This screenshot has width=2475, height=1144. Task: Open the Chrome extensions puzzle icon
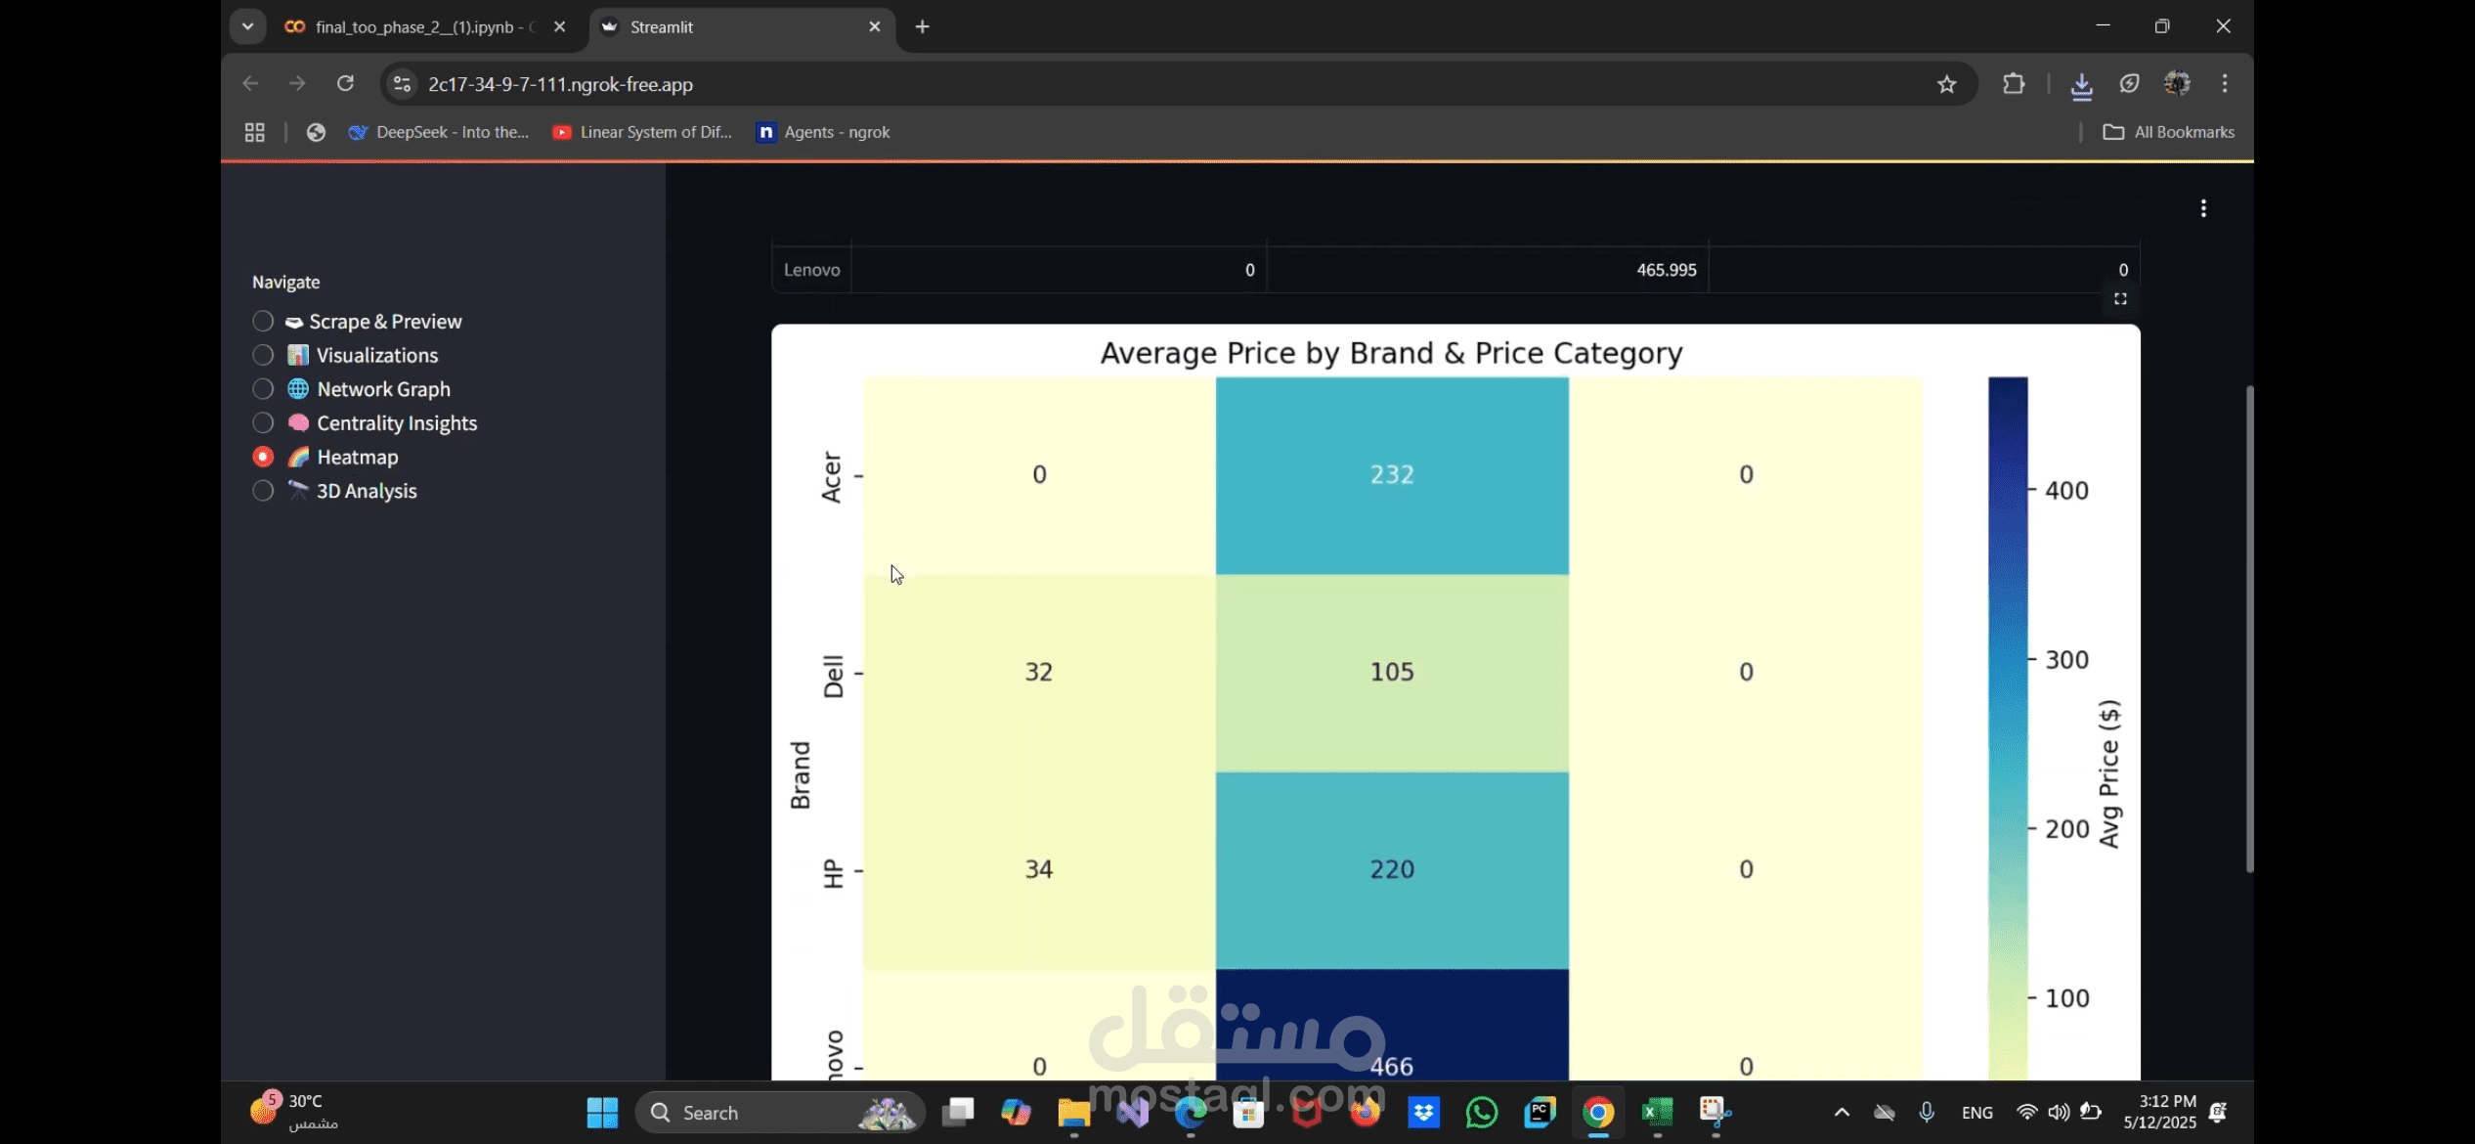pos(2014,84)
